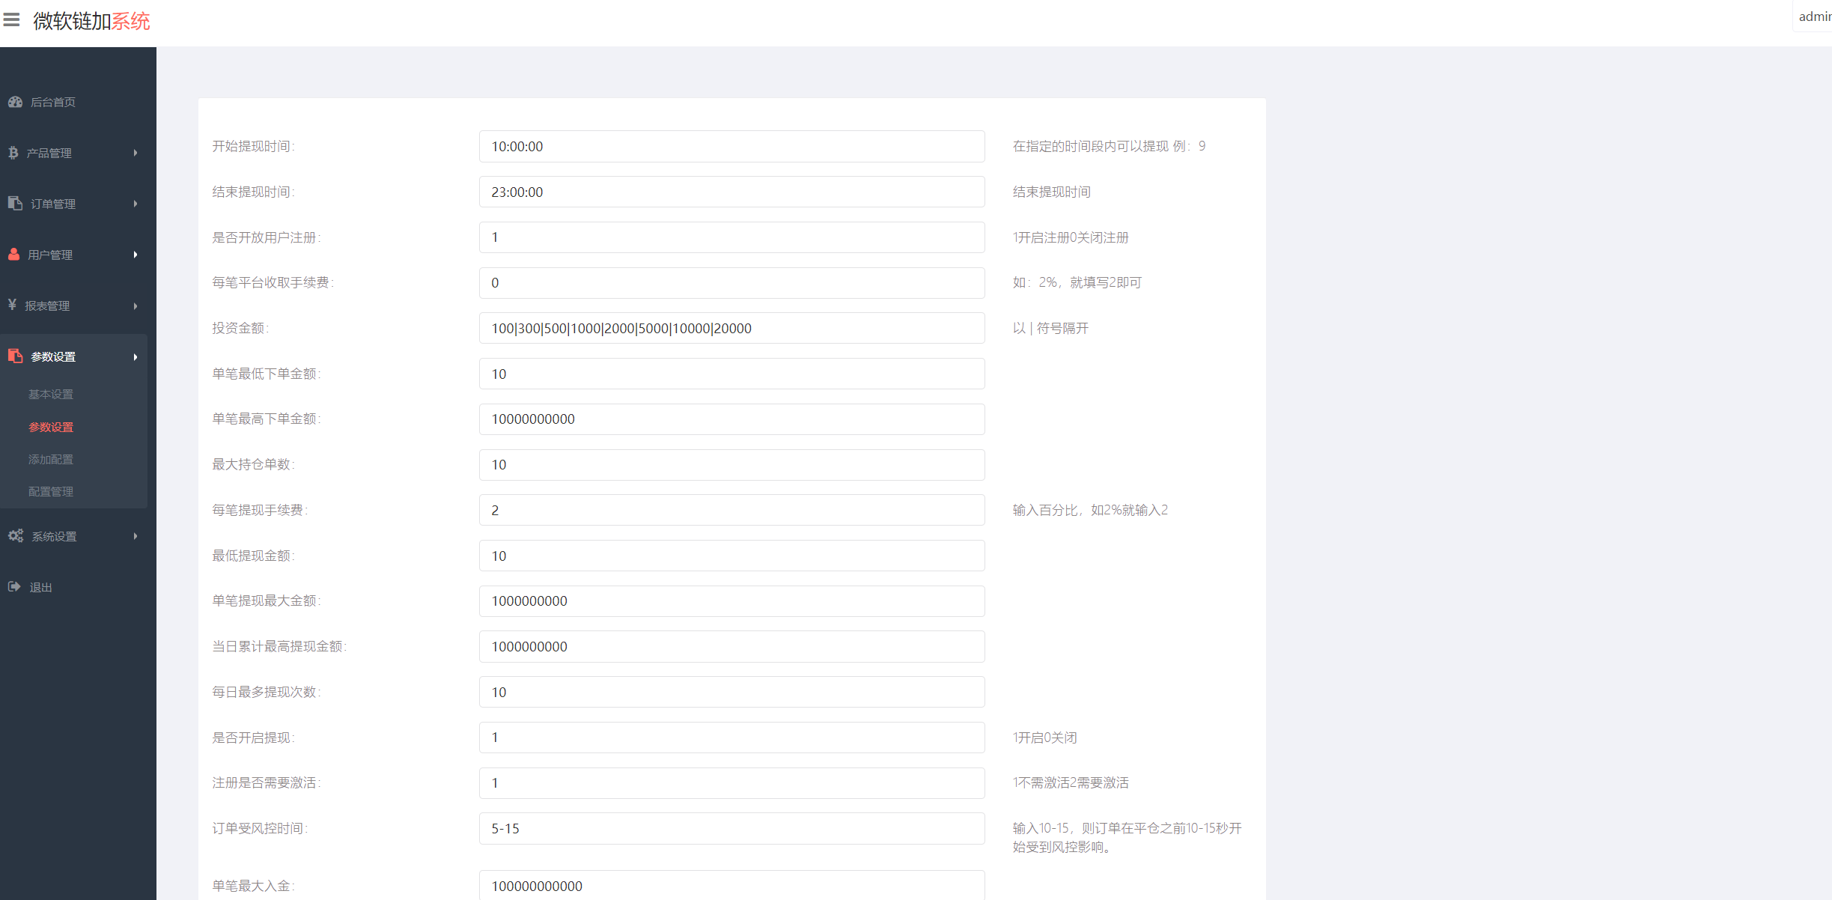Click the 投资金额 input field
The width and height of the screenshot is (1832, 900).
click(731, 329)
